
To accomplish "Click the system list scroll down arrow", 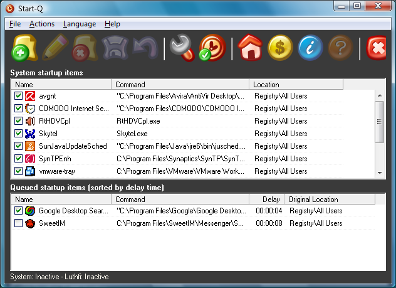I will (x=380, y=173).
